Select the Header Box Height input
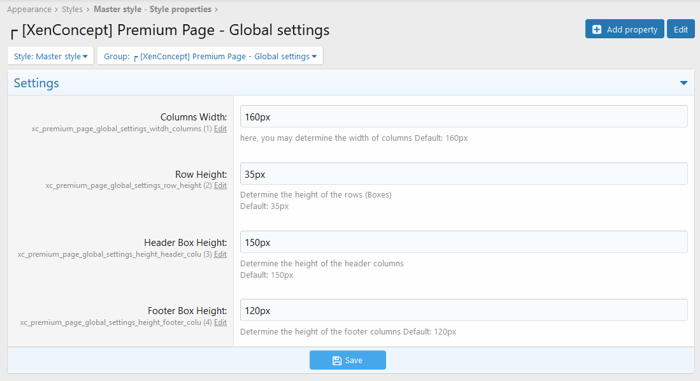 464,242
